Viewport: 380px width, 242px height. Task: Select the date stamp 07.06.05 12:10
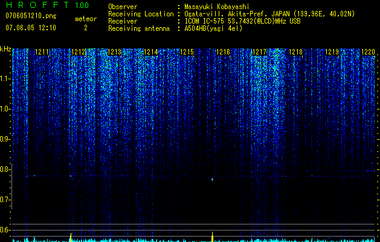[31, 28]
